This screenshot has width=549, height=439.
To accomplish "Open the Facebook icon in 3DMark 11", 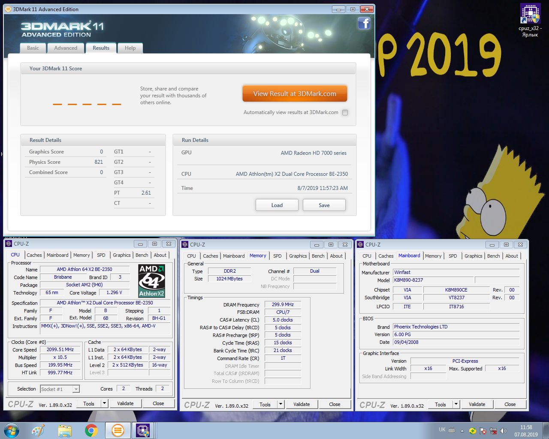I will click(x=364, y=23).
